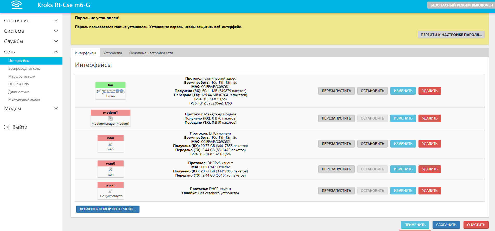495x231 pixels.
Task: Click the logout icon beside Выйти
Action: point(7,127)
